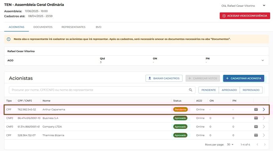Click the Aprovado badge for Company LTDA

tap(180, 127)
